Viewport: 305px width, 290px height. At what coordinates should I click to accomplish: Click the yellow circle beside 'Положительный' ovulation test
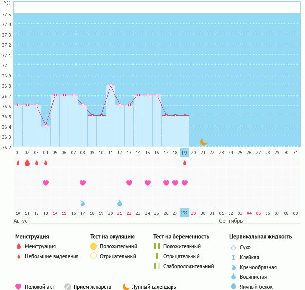click(94, 246)
